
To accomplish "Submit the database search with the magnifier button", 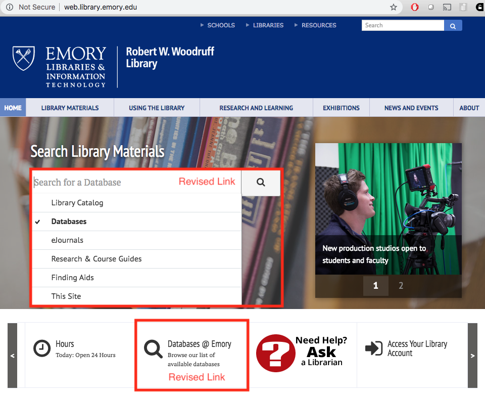I will tap(261, 183).
